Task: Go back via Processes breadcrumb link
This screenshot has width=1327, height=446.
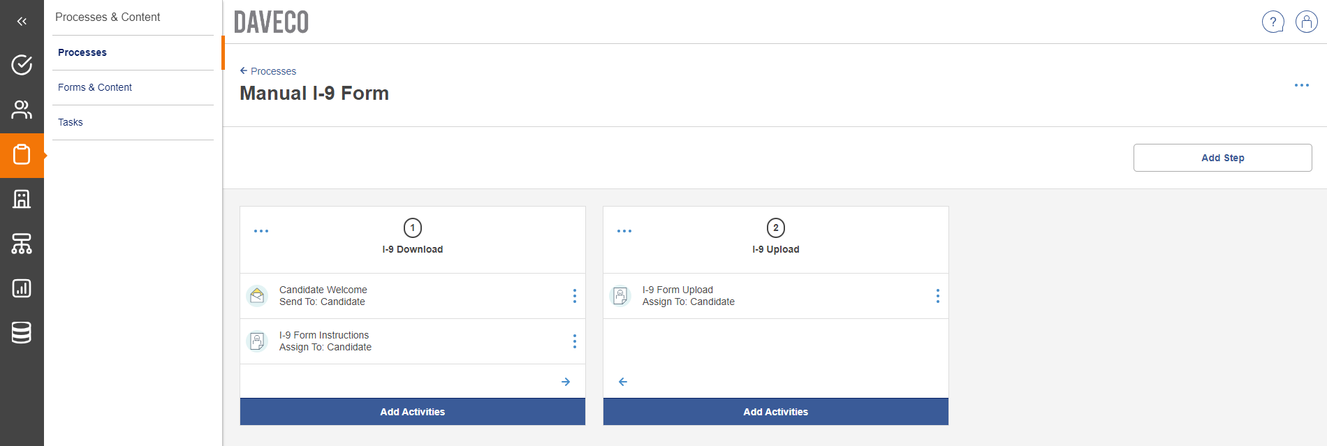Action: tap(268, 71)
